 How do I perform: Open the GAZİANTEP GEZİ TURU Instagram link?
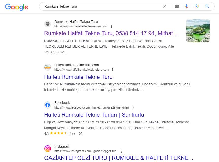pos(119,158)
